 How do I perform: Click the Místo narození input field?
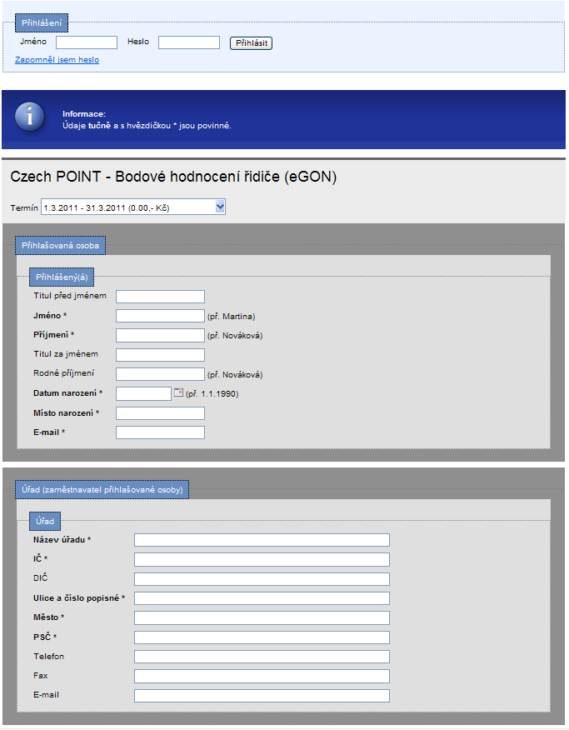pos(160,413)
